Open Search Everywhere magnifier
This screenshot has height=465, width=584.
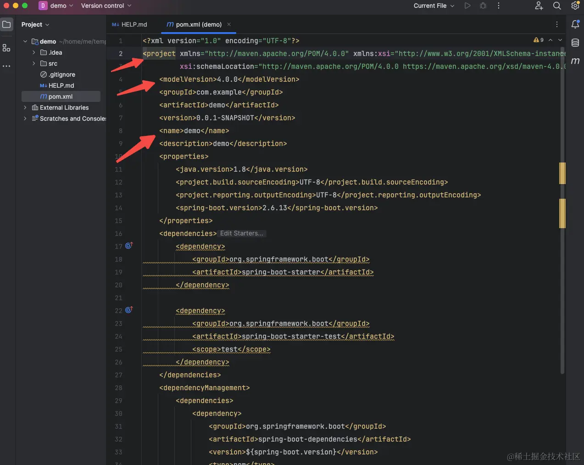click(x=557, y=6)
